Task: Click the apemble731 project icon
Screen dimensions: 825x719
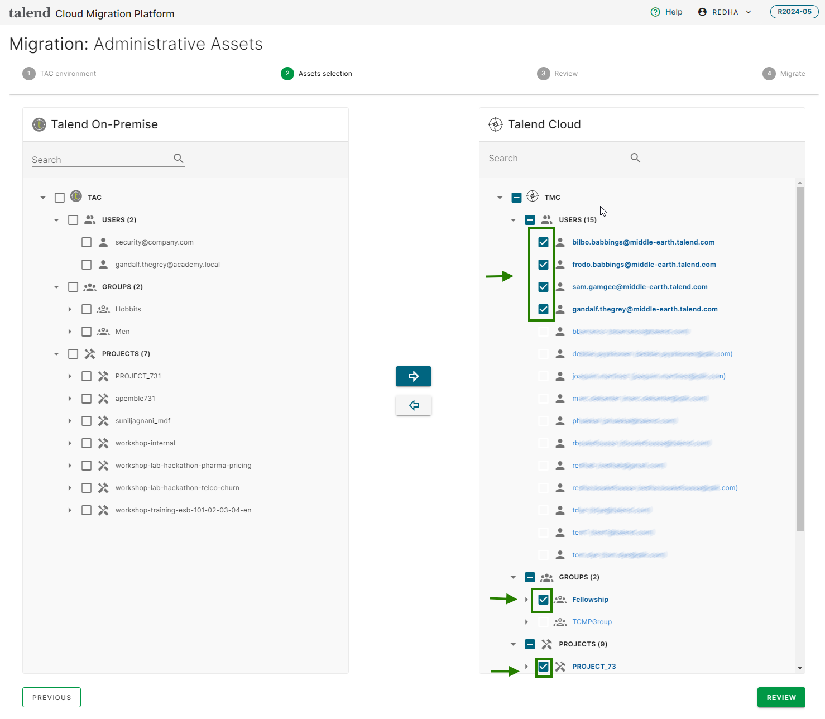Action: click(x=103, y=399)
